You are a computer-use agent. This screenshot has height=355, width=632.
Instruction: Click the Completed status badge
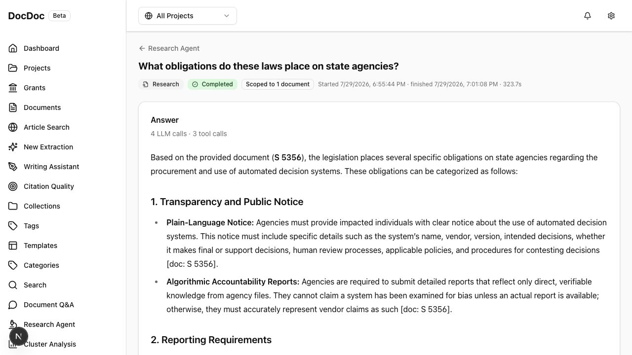212,84
